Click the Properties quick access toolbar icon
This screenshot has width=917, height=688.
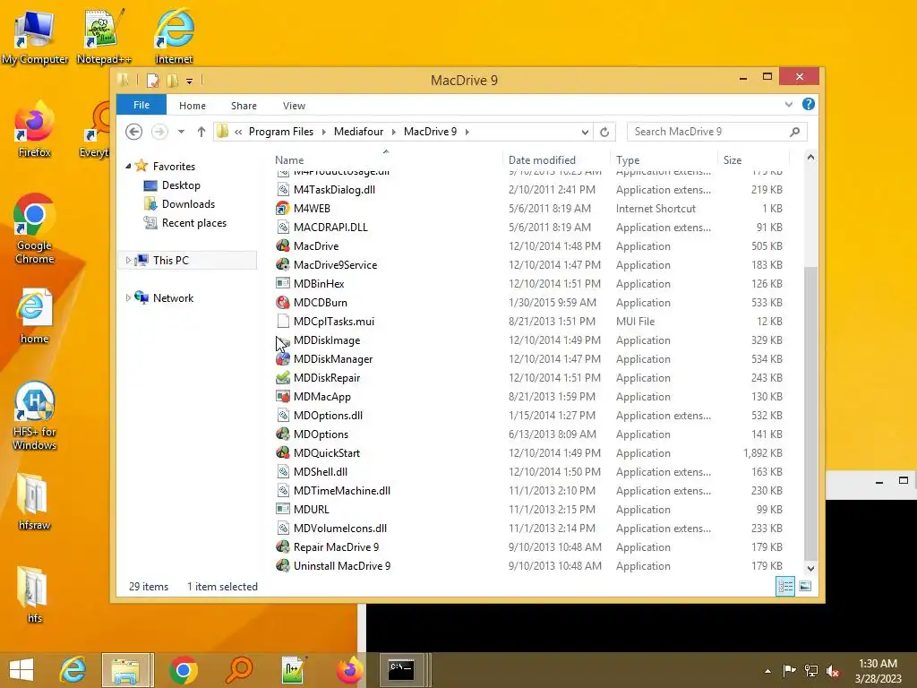point(152,80)
